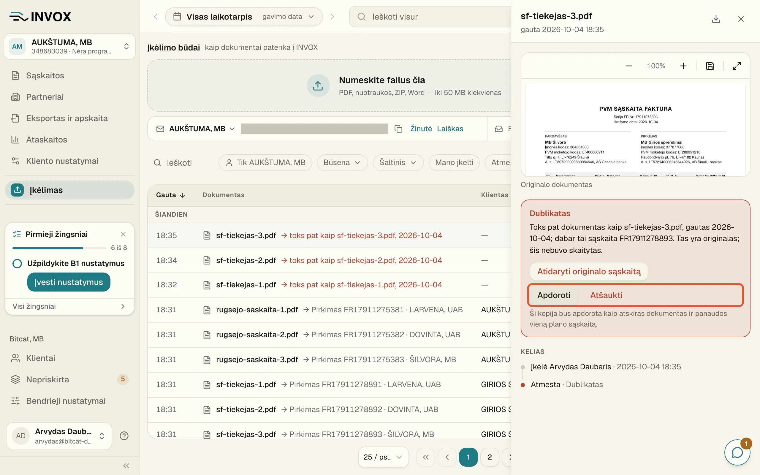Open the Žinutė link

point(421,129)
